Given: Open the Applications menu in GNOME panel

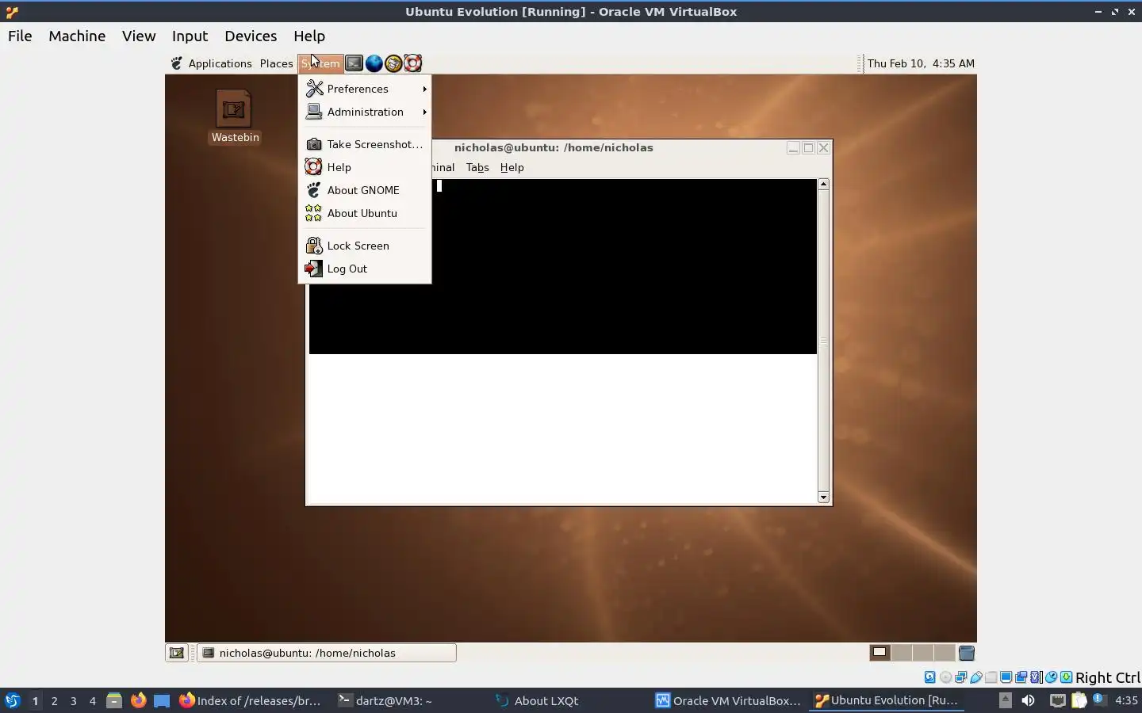Looking at the screenshot, I should pyautogui.click(x=220, y=63).
